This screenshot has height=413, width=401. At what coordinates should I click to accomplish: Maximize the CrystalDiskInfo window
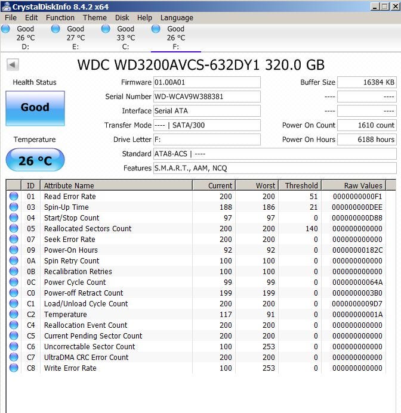click(x=385, y=7)
